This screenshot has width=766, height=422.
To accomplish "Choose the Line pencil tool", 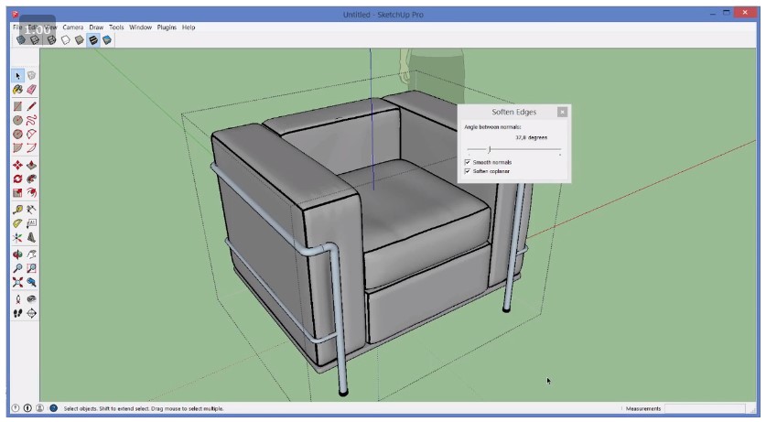I will (32, 106).
